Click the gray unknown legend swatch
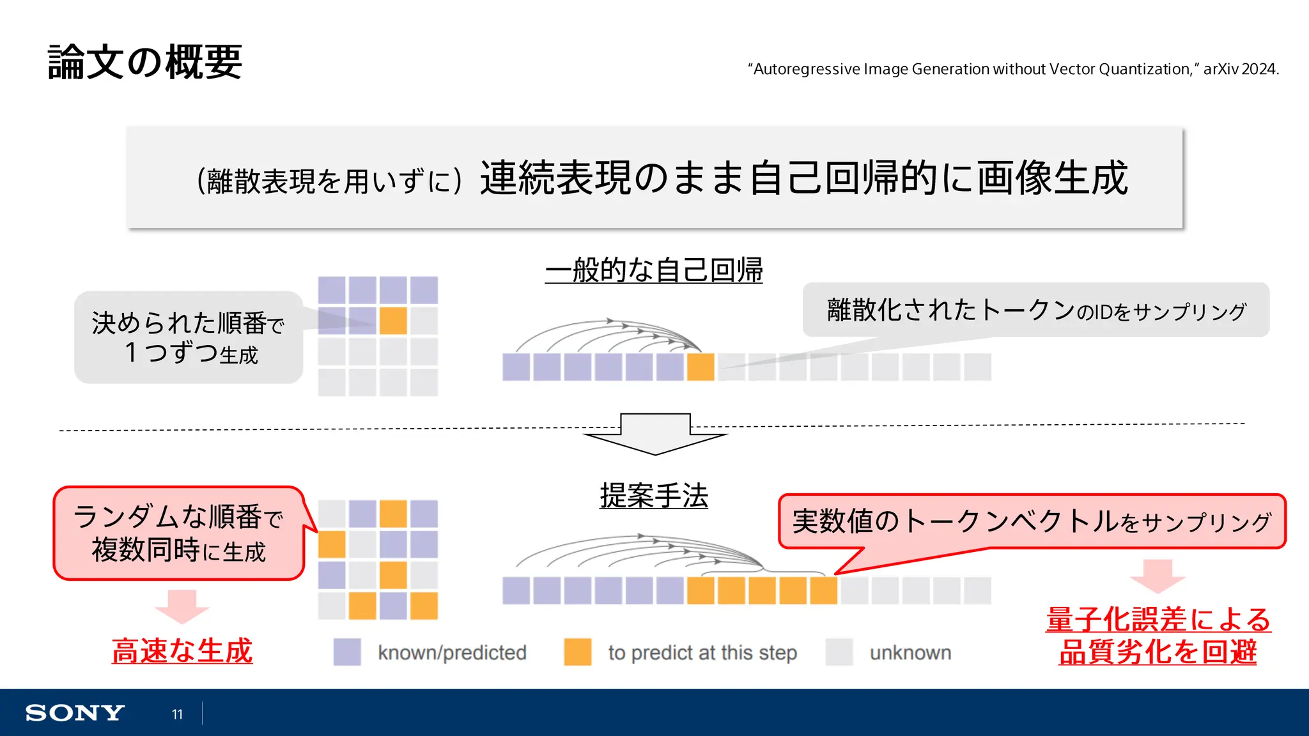The image size is (1309, 736). pyautogui.click(x=839, y=652)
